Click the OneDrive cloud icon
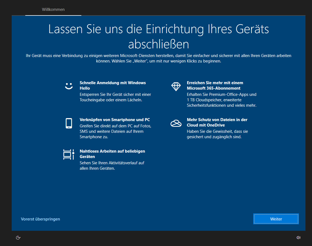The height and width of the screenshot is (246, 312). click(176, 123)
